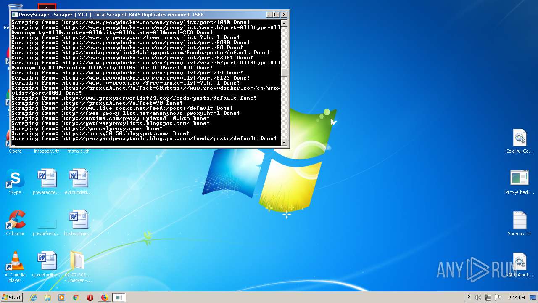Launch the ProxyCheck application icon
The width and height of the screenshot is (538, 303).
pyautogui.click(x=520, y=182)
